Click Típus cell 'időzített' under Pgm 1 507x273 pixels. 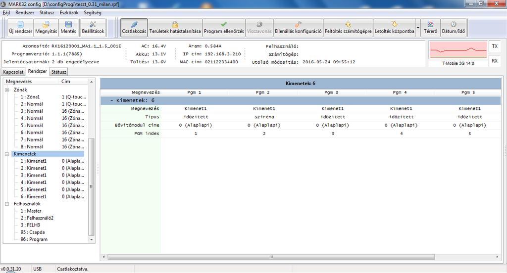[196, 117]
